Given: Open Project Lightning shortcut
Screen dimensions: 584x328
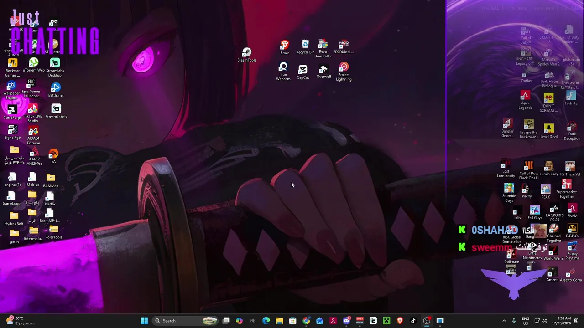Looking at the screenshot, I should pos(344,72).
